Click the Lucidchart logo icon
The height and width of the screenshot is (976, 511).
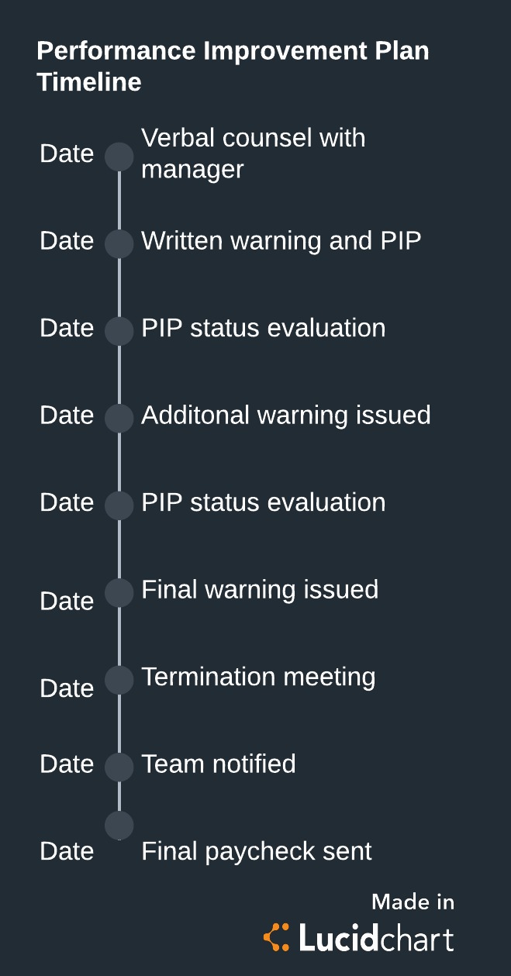(276, 937)
